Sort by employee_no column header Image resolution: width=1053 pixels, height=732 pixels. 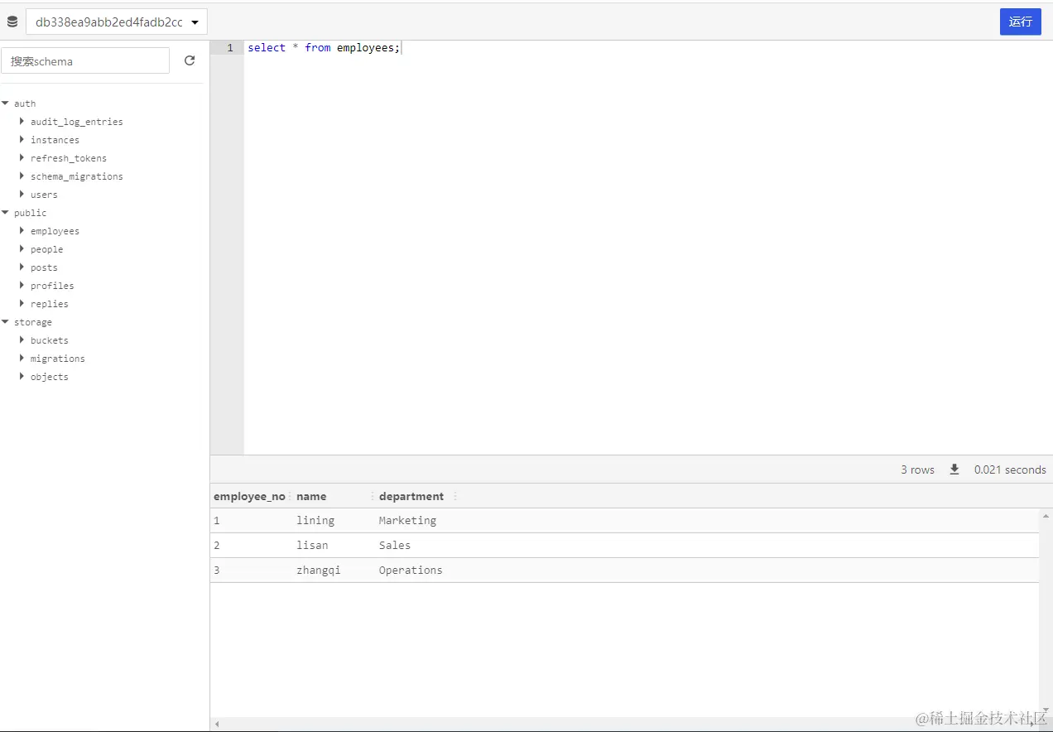point(249,496)
